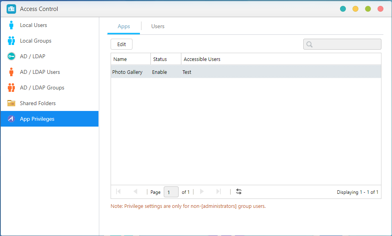Click the page number input box
This screenshot has height=236, width=392.
(x=171, y=192)
